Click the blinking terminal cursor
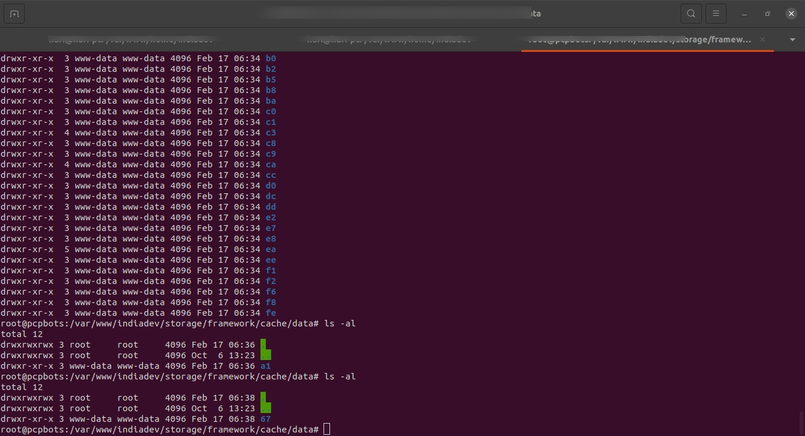The image size is (805, 436). pos(326,429)
